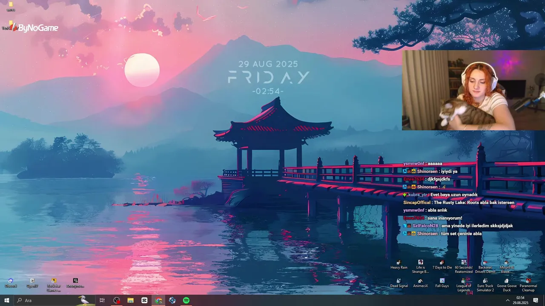
Task: Select the Paranormal Cleanup shortcut
Action: click(x=528, y=285)
